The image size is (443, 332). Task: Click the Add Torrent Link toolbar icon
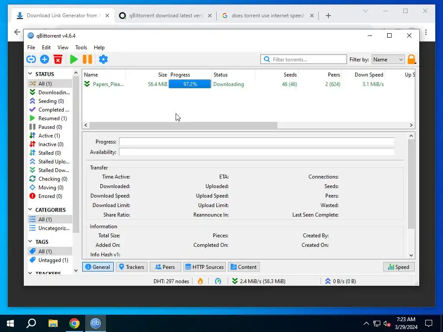point(31,59)
